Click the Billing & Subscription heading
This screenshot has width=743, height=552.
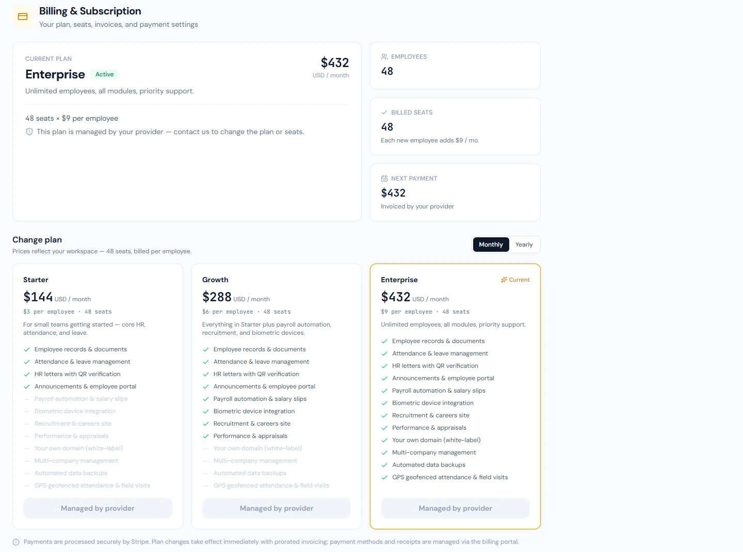point(90,11)
